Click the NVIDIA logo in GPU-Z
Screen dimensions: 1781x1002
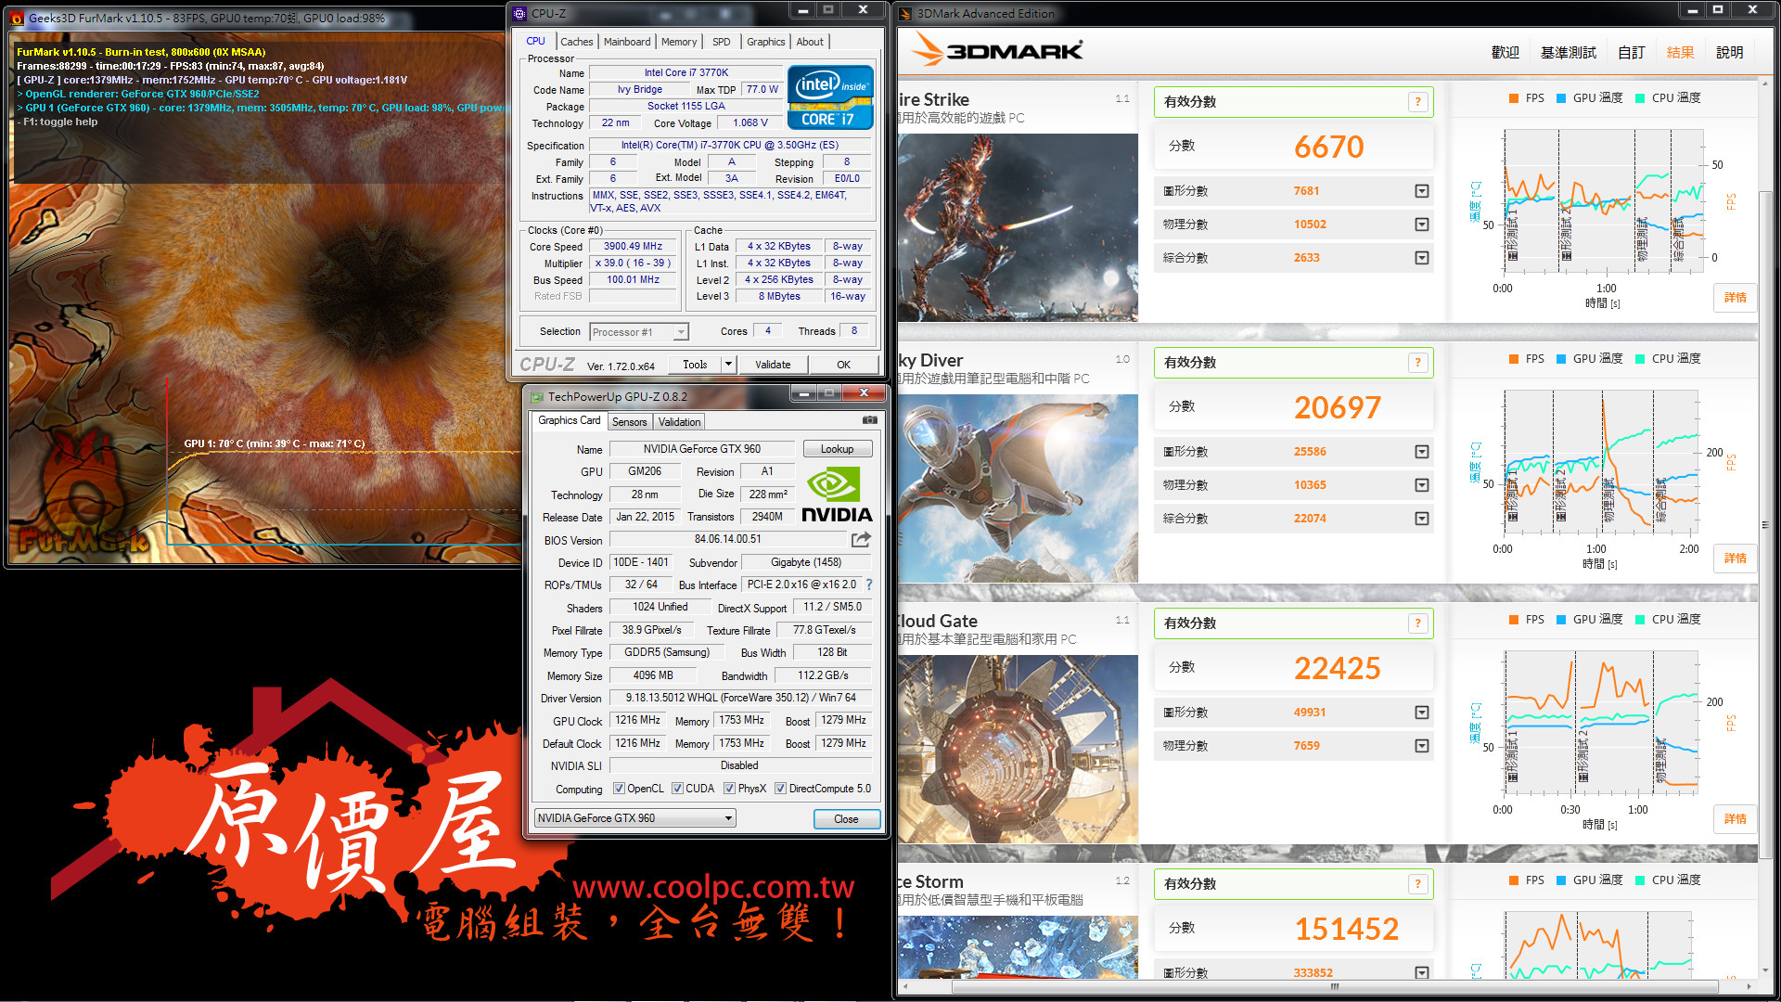(x=836, y=495)
